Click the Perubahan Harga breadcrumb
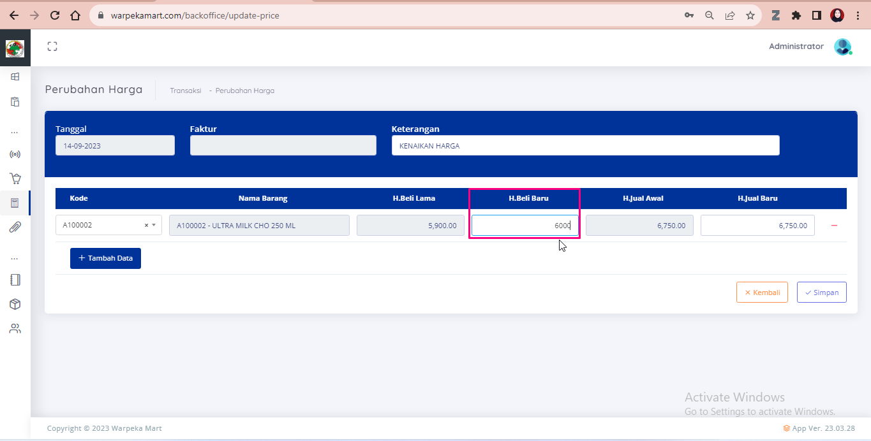Screen dimensions: 871x441 245,90
